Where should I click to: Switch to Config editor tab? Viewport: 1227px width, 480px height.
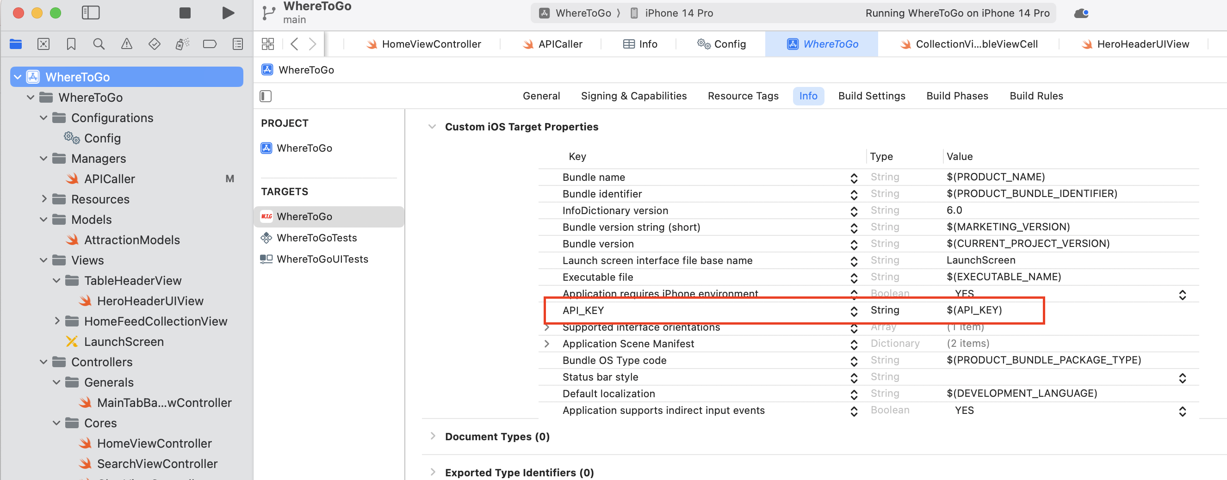pos(721,44)
